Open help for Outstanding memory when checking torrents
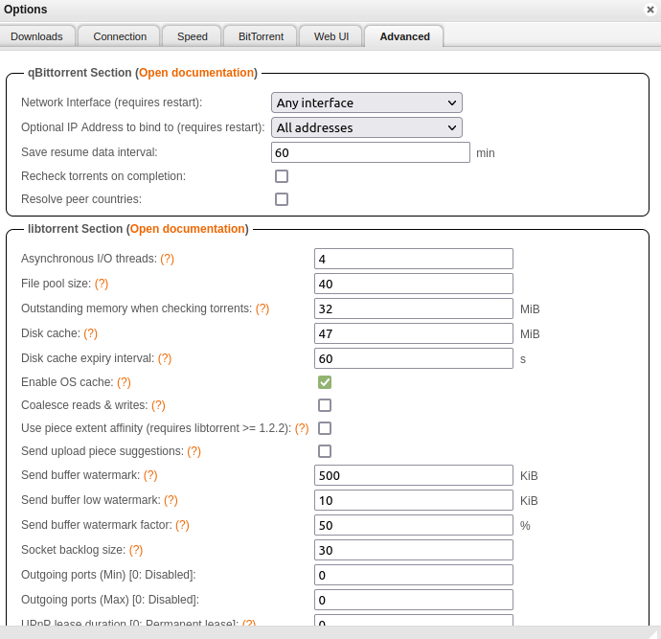This screenshot has height=639, width=661. 262,308
